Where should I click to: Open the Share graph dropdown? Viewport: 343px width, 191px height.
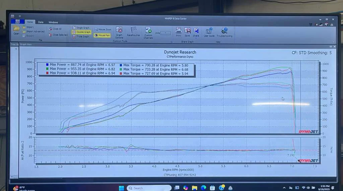196,32
